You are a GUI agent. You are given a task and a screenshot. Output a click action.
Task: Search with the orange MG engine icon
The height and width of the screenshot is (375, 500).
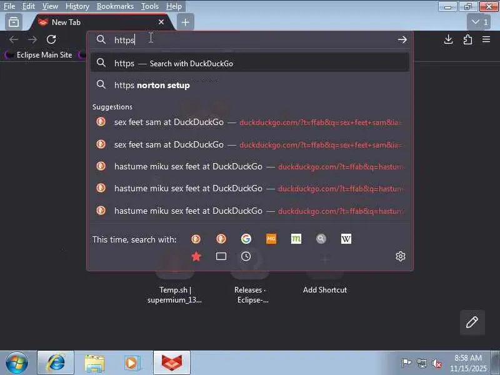(x=271, y=239)
